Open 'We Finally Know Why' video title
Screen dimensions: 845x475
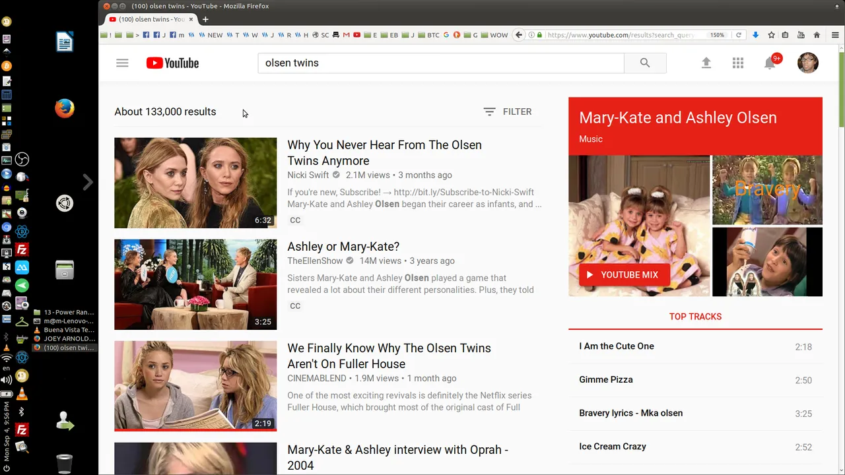(x=389, y=356)
